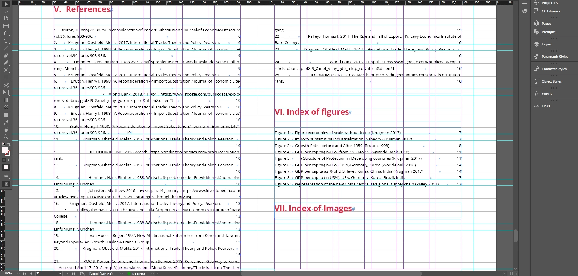Select the Hand tool
Screen dimensions: 578x276
(6, 130)
